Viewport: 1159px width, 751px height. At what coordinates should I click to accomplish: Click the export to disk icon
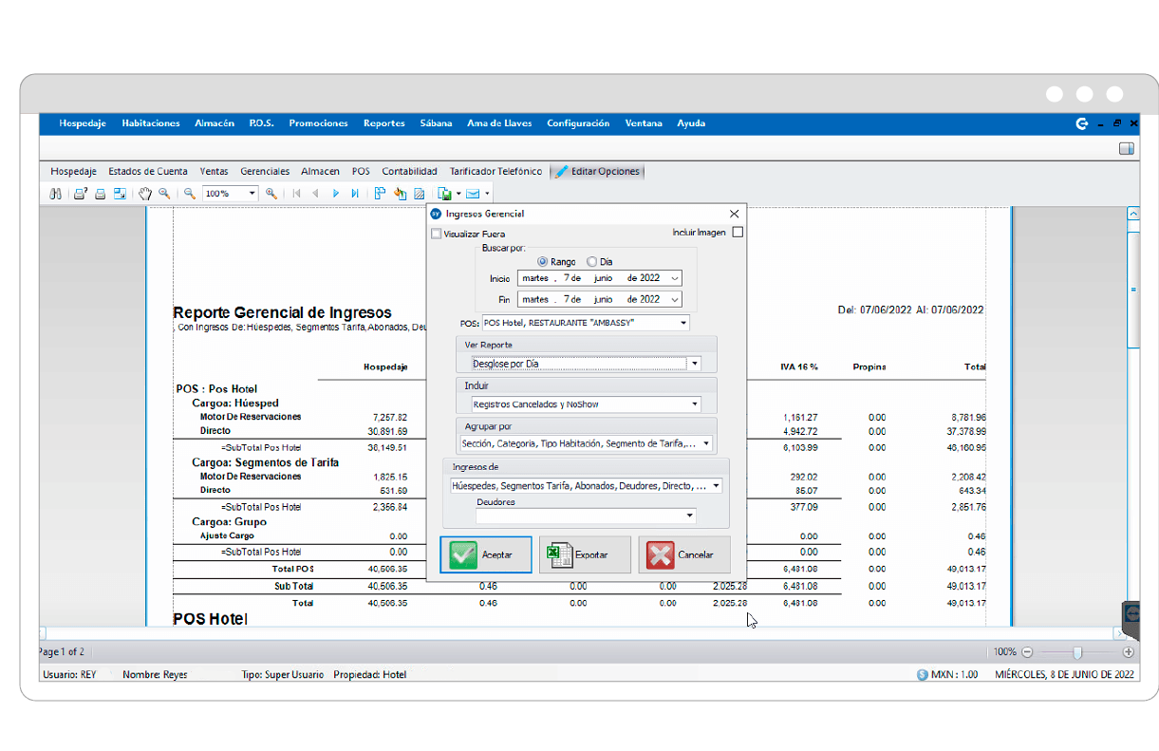click(x=444, y=193)
